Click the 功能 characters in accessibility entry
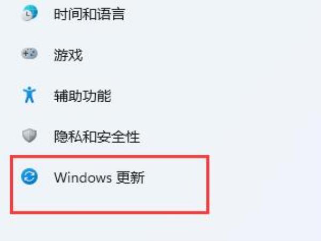The height and width of the screenshot is (241, 321). click(x=97, y=96)
